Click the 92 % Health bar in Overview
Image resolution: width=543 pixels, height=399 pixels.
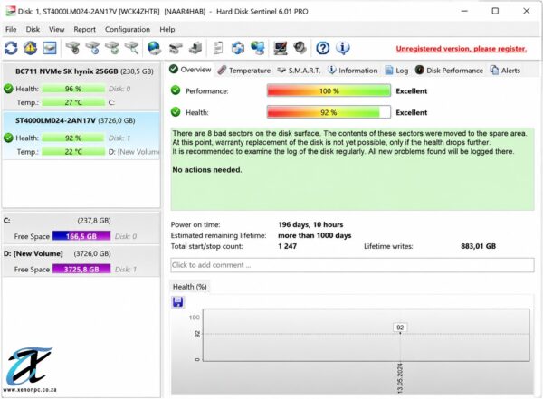(x=329, y=112)
